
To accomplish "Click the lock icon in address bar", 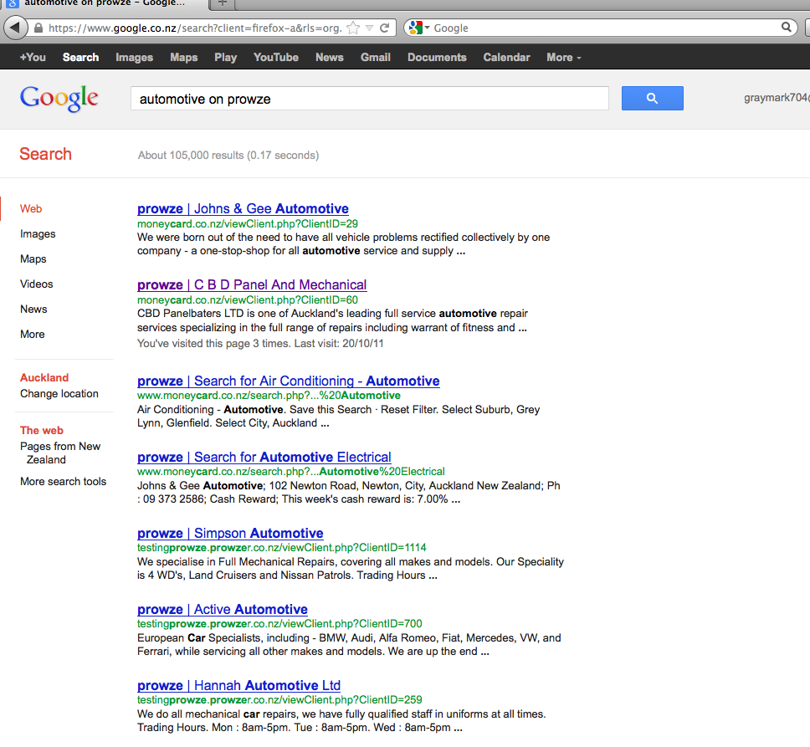I will click(38, 28).
